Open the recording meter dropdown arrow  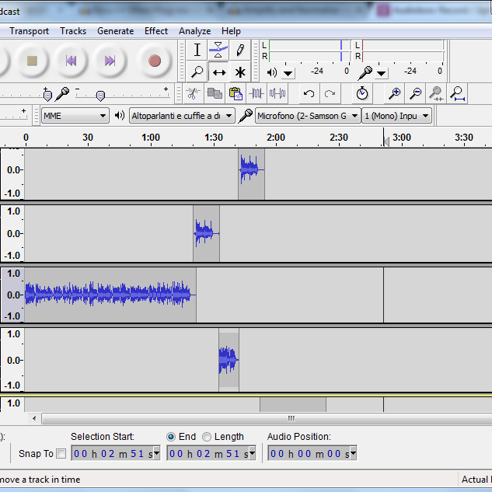pos(381,74)
